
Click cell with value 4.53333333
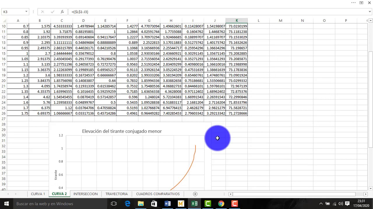click(61, 26)
